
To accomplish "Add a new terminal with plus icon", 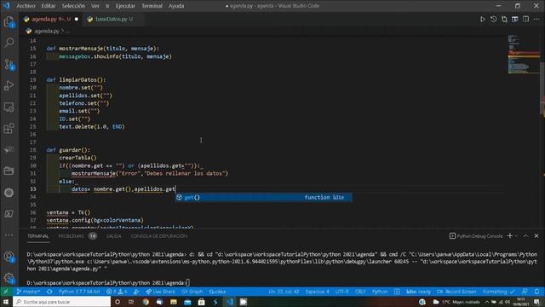I will click(x=509, y=235).
